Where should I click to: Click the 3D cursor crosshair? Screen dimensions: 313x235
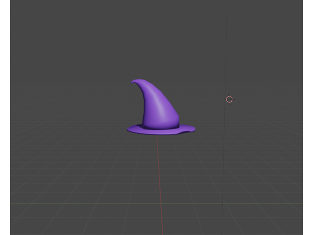pos(229,99)
